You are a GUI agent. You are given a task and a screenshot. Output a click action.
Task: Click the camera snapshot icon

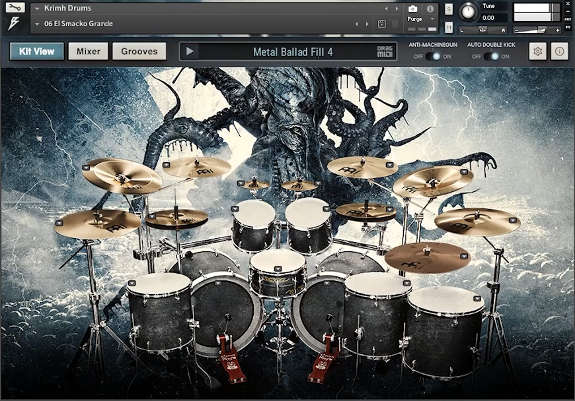point(412,9)
